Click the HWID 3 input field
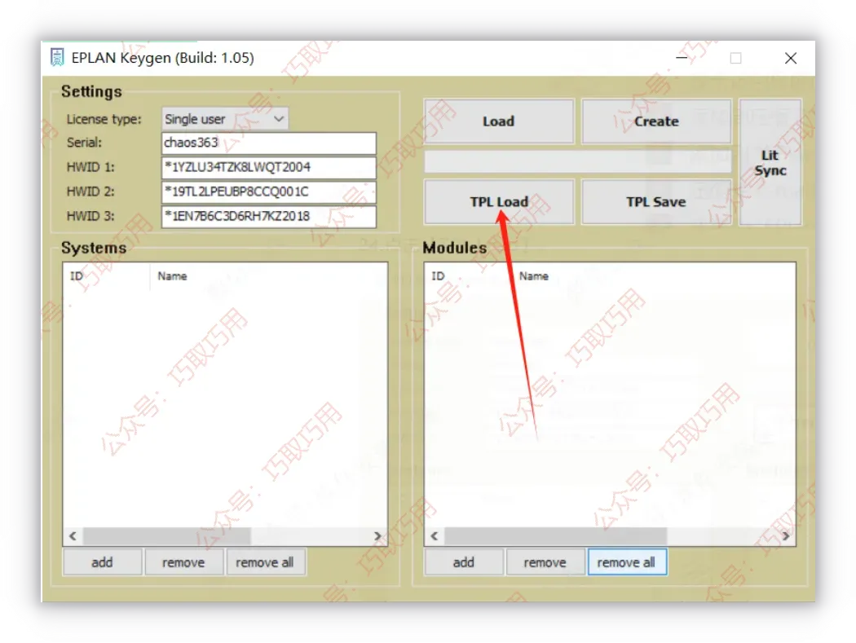The image size is (856, 643). point(268,217)
